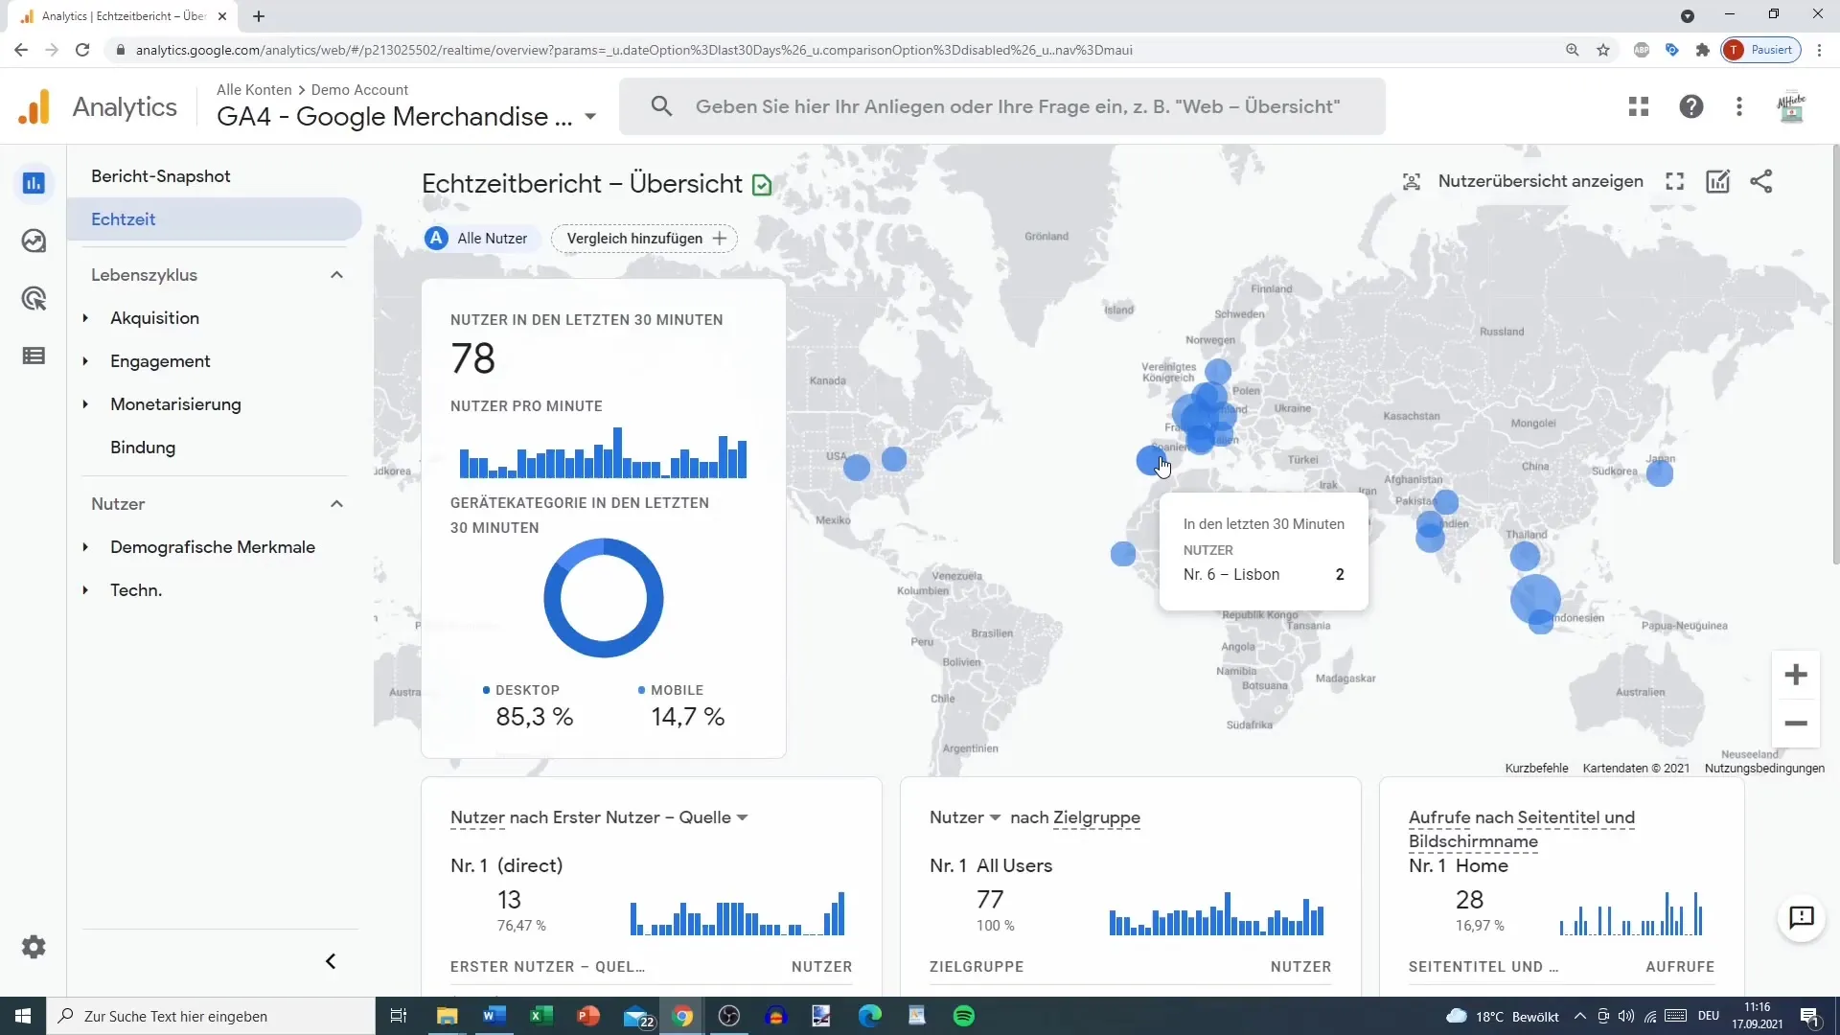The image size is (1840, 1035).
Task: Open the property selector dropdown arrow
Action: [590, 117]
